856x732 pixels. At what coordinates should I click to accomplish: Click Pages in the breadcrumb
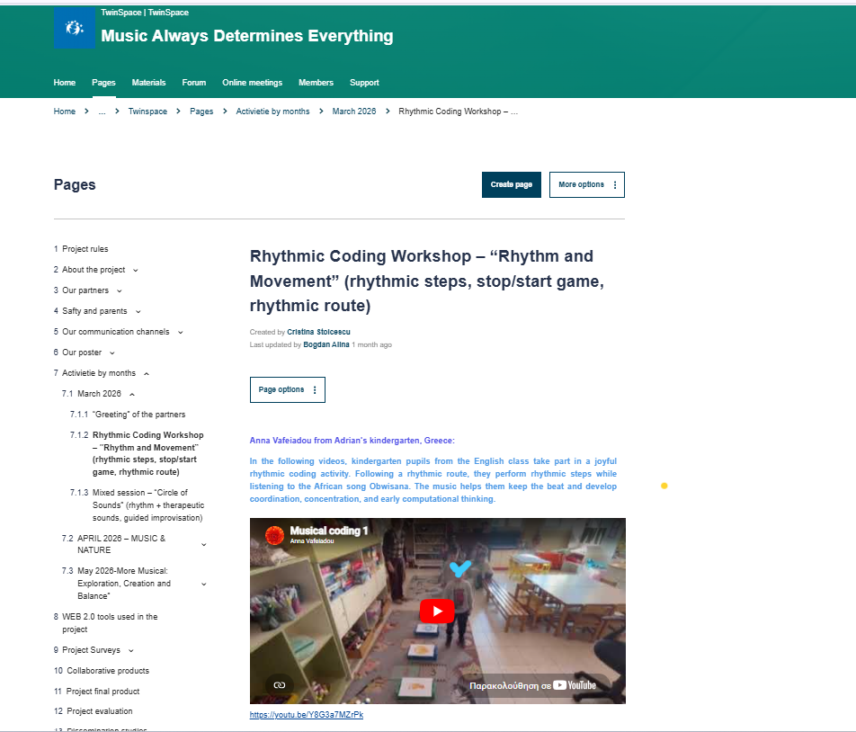(201, 112)
